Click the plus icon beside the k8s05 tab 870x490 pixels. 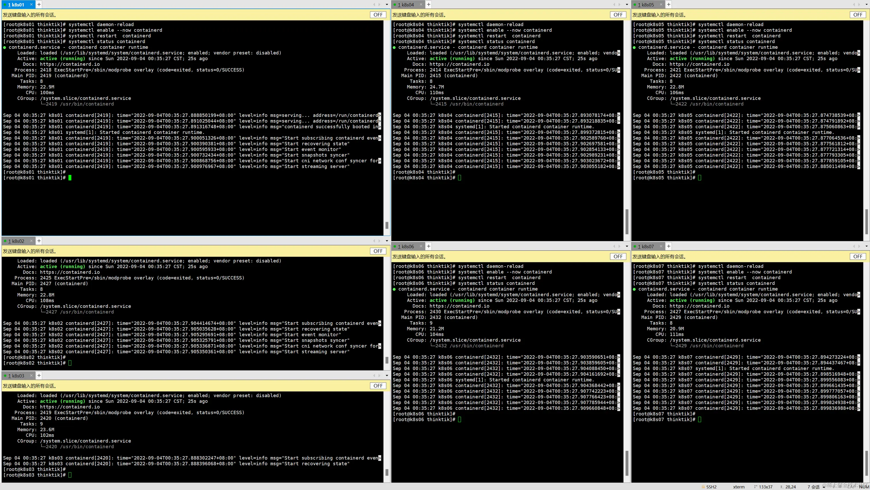pos(668,4)
